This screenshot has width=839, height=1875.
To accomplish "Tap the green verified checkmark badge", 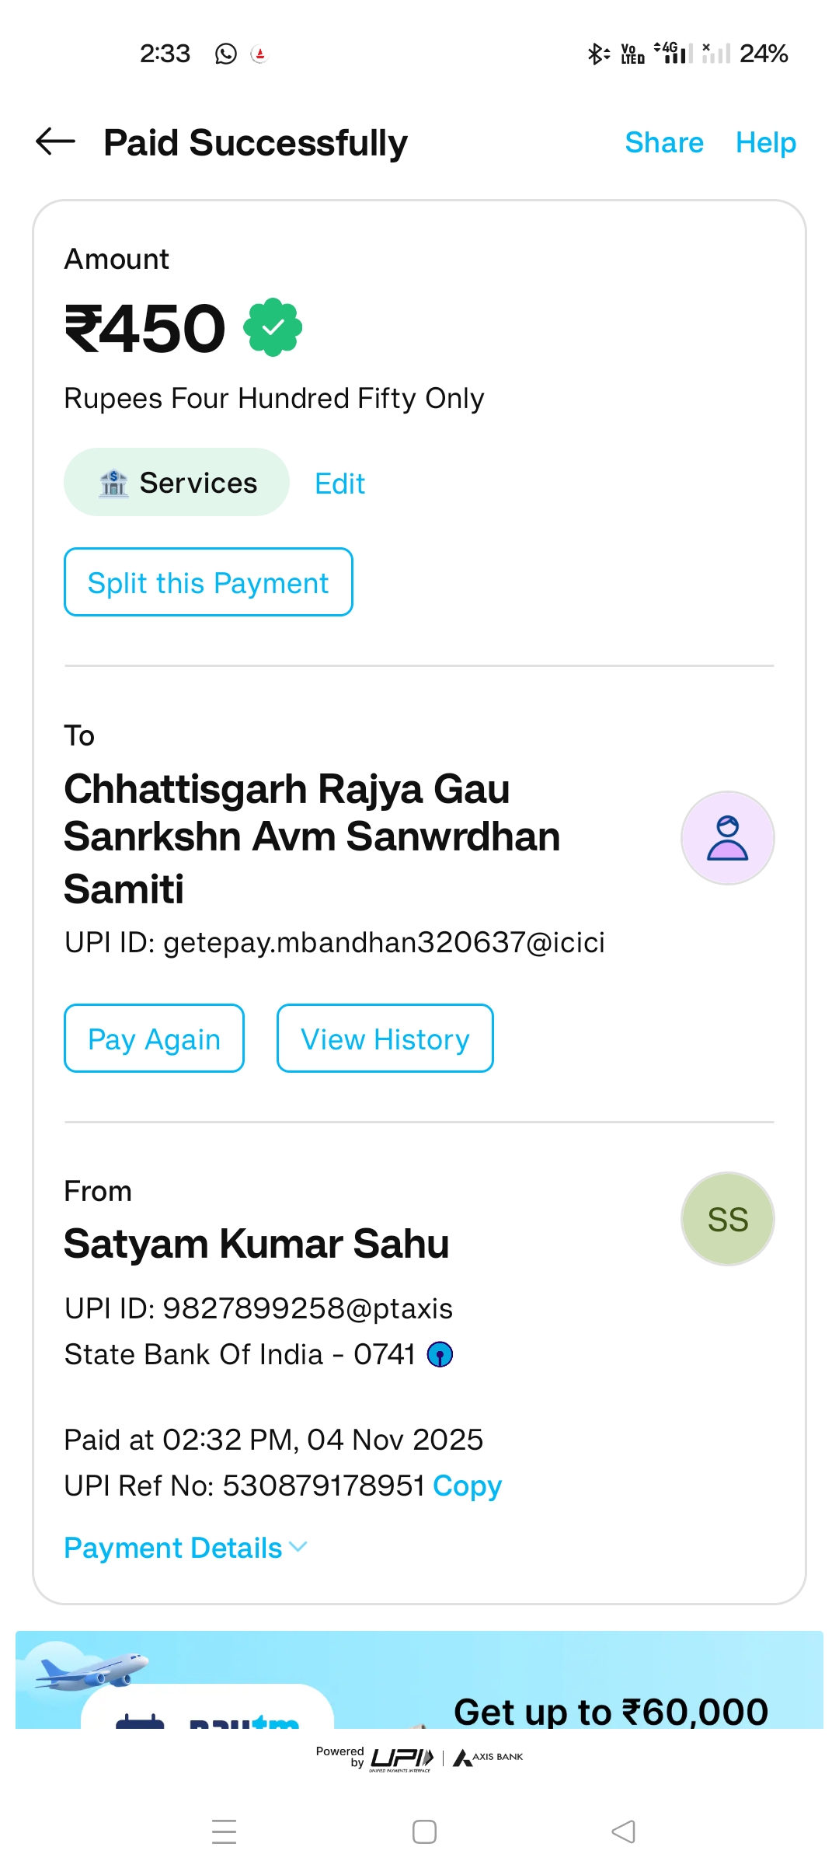I will pyautogui.click(x=273, y=327).
